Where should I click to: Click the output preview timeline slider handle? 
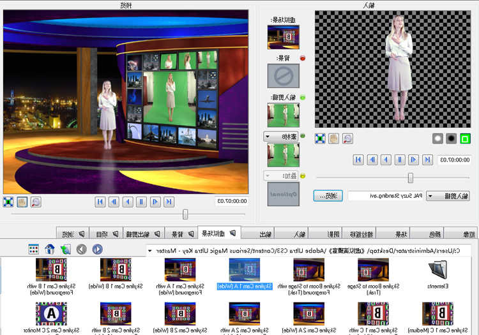click(185, 214)
